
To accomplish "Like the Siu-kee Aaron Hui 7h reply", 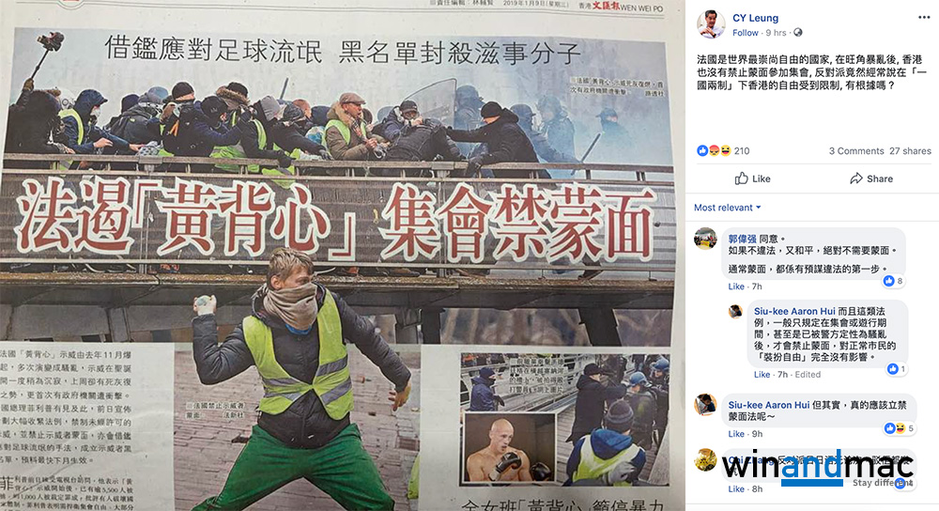I will 762,375.
